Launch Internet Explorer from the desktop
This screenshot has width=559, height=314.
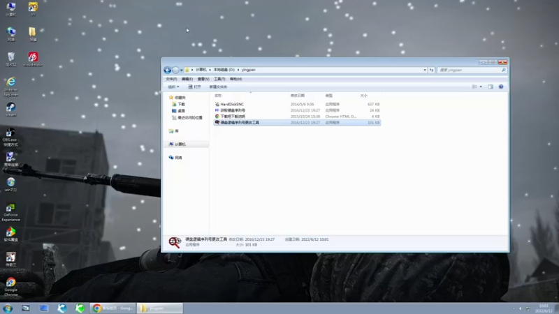(10, 87)
